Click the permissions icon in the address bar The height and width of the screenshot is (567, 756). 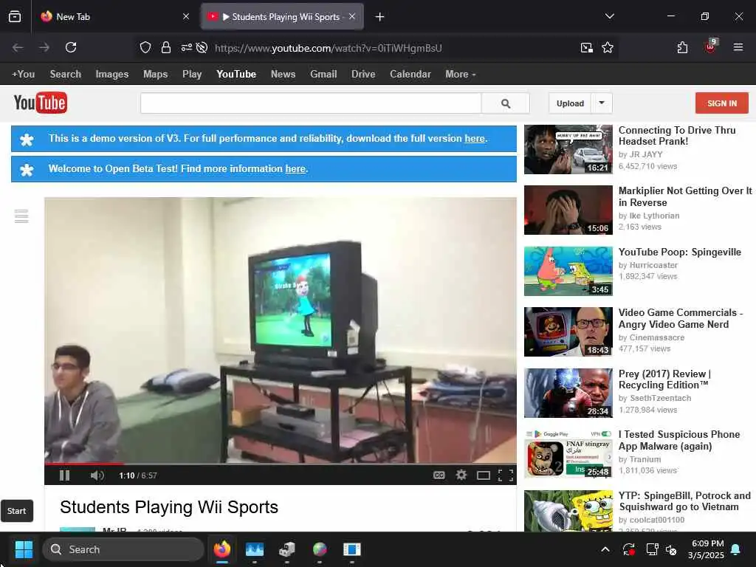pyautogui.click(x=186, y=47)
